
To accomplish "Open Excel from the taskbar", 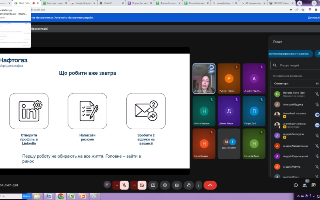I will (72, 196).
